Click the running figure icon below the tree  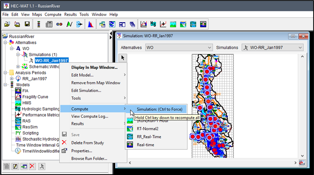(x=42, y=166)
